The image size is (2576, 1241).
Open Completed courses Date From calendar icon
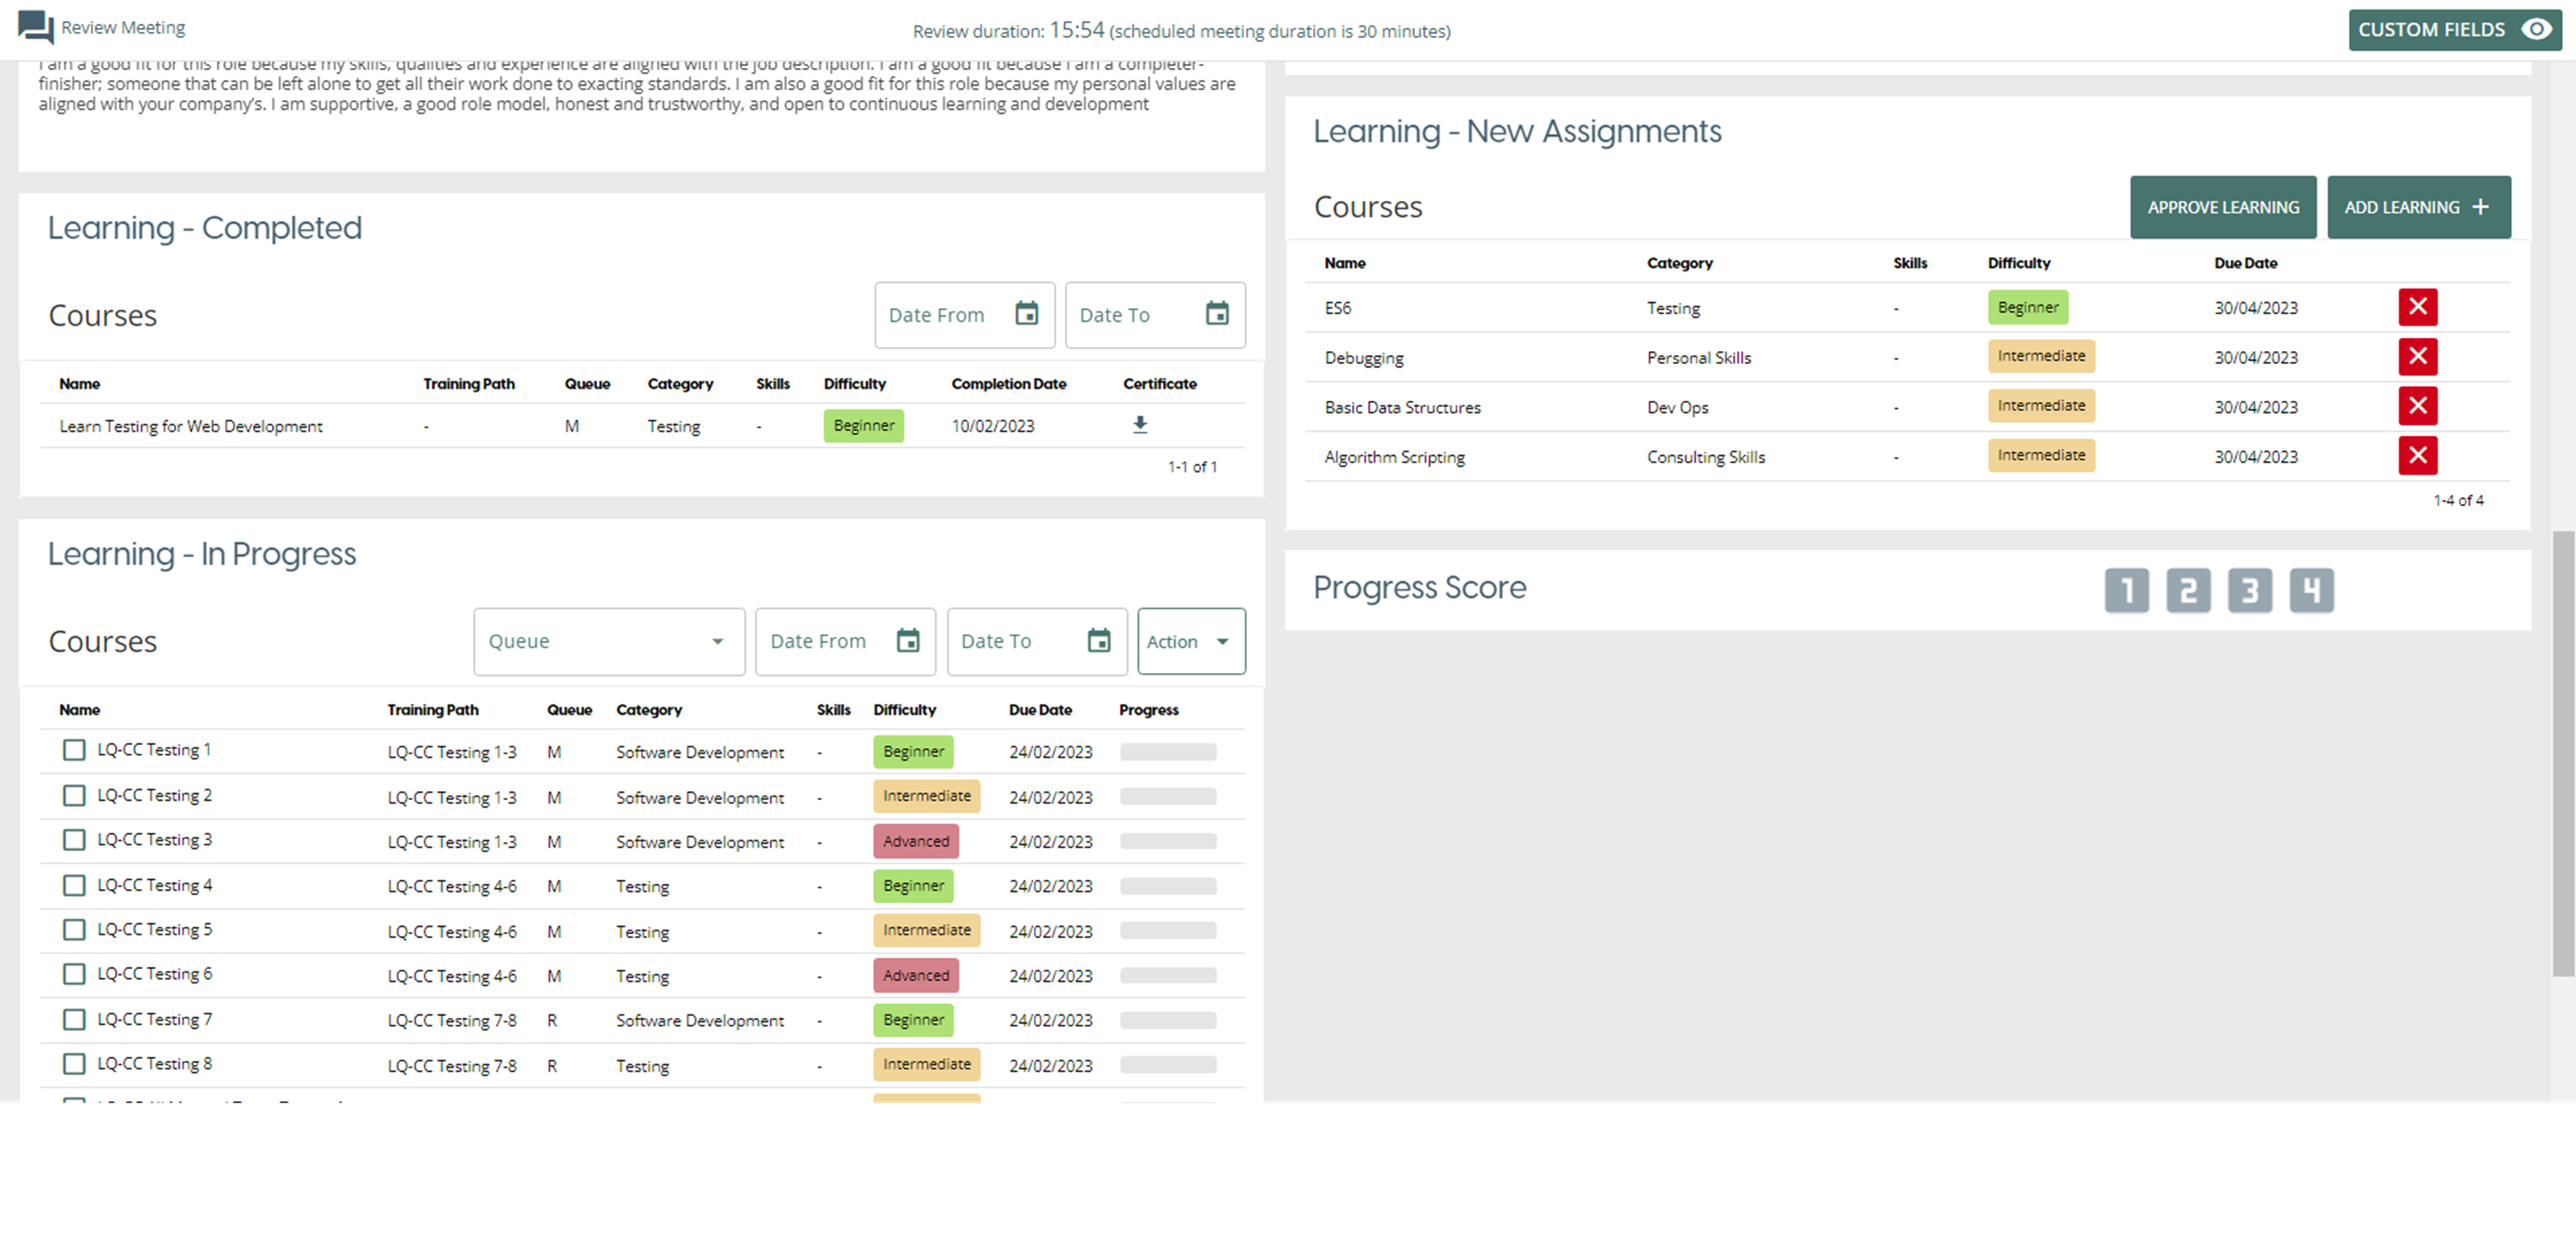(1026, 314)
